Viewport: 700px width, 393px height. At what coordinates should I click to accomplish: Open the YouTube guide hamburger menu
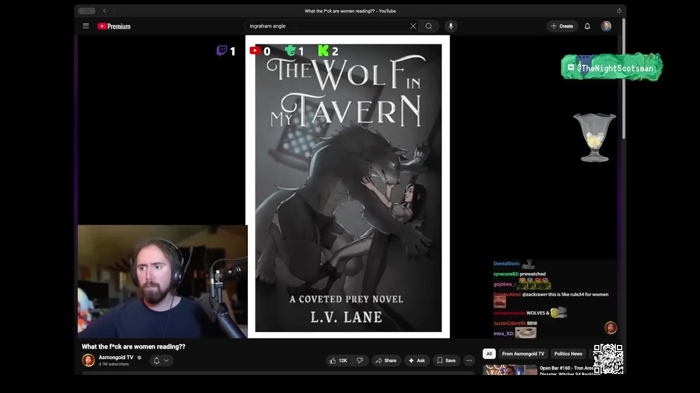click(86, 26)
